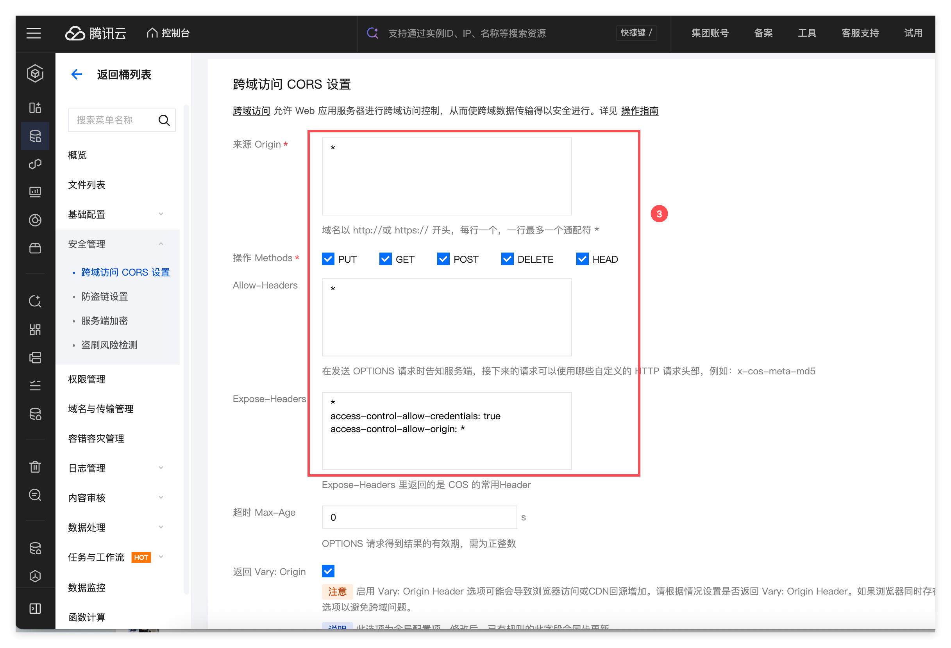Select the highlighted object storage icon in rail

pos(35,136)
